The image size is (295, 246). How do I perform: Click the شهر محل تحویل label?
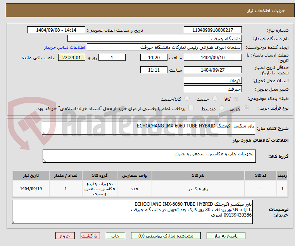tap(272, 89)
